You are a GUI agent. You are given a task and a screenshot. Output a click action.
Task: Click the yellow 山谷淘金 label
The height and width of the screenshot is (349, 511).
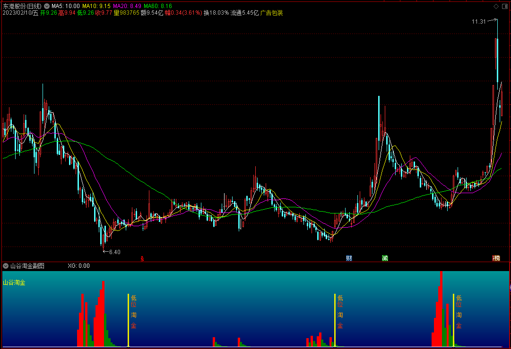(14, 282)
